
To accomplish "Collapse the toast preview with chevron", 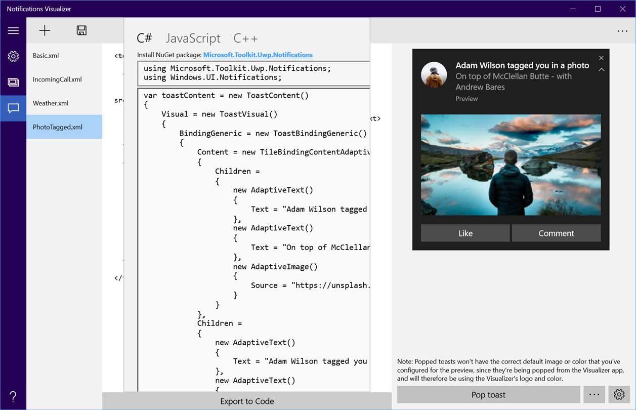I will point(601,70).
